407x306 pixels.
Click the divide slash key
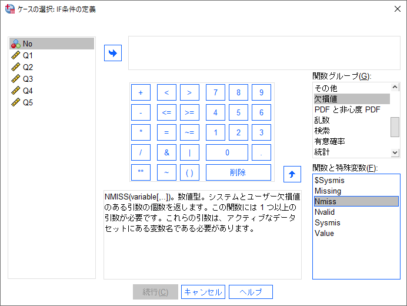click(x=141, y=152)
